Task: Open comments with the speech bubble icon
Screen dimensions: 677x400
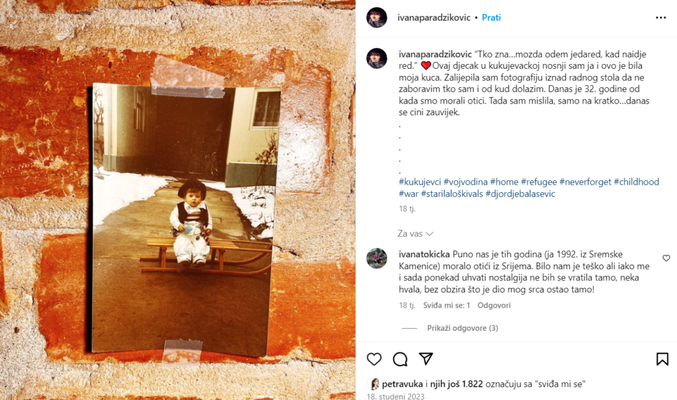Action: pos(400,359)
